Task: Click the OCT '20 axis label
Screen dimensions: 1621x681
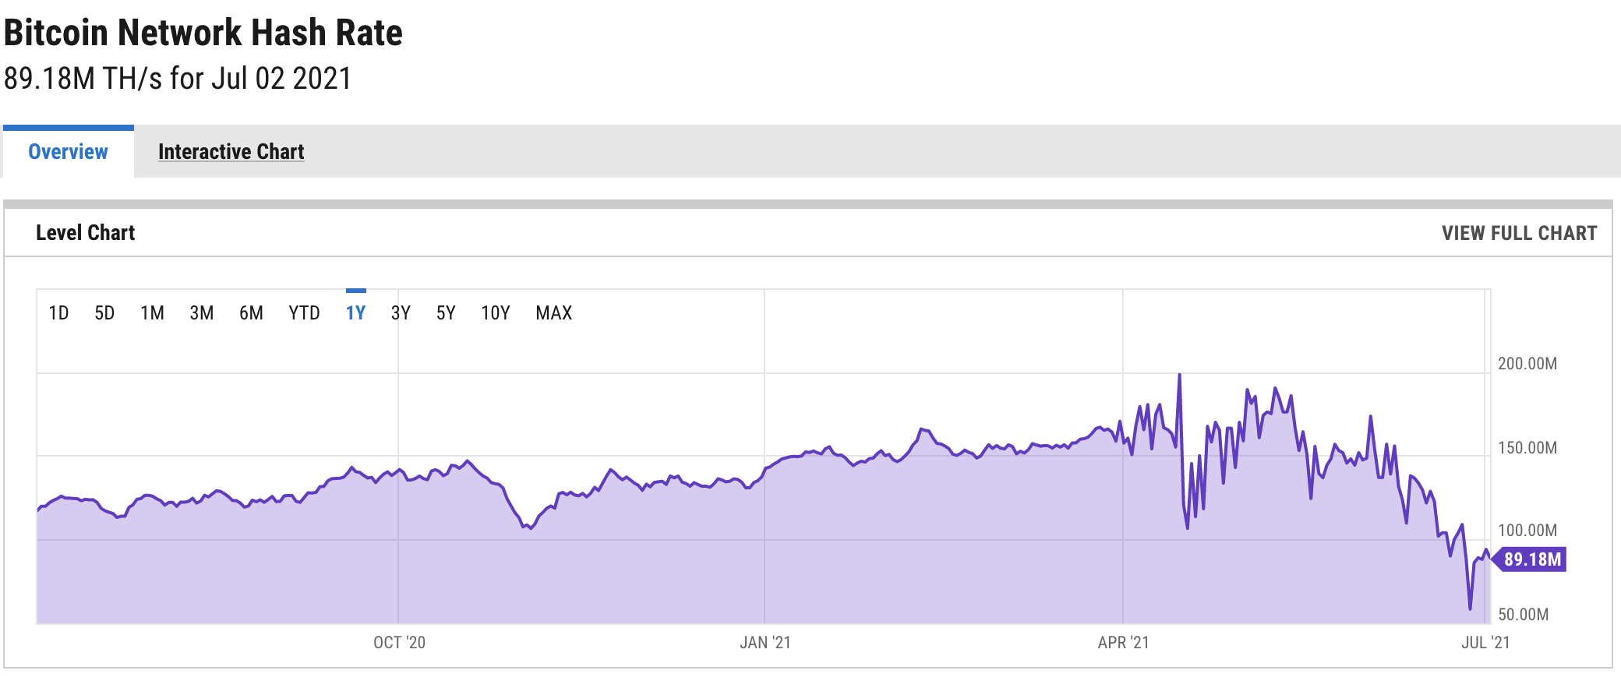Action: click(x=399, y=643)
